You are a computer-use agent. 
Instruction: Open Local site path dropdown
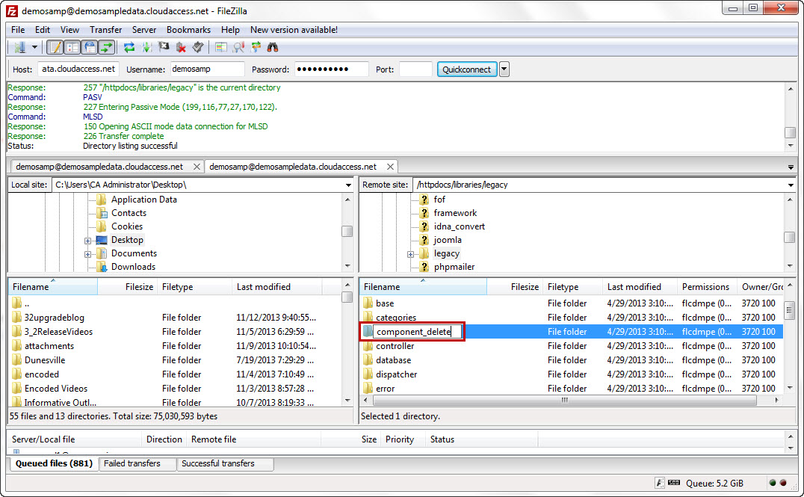pyautogui.click(x=348, y=185)
